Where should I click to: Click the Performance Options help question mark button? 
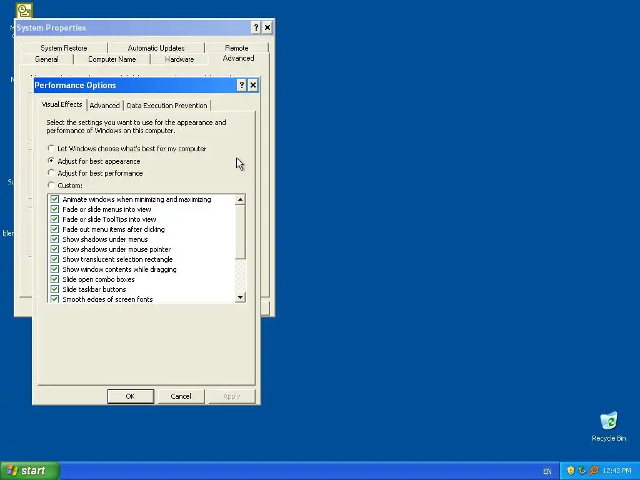point(242,85)
